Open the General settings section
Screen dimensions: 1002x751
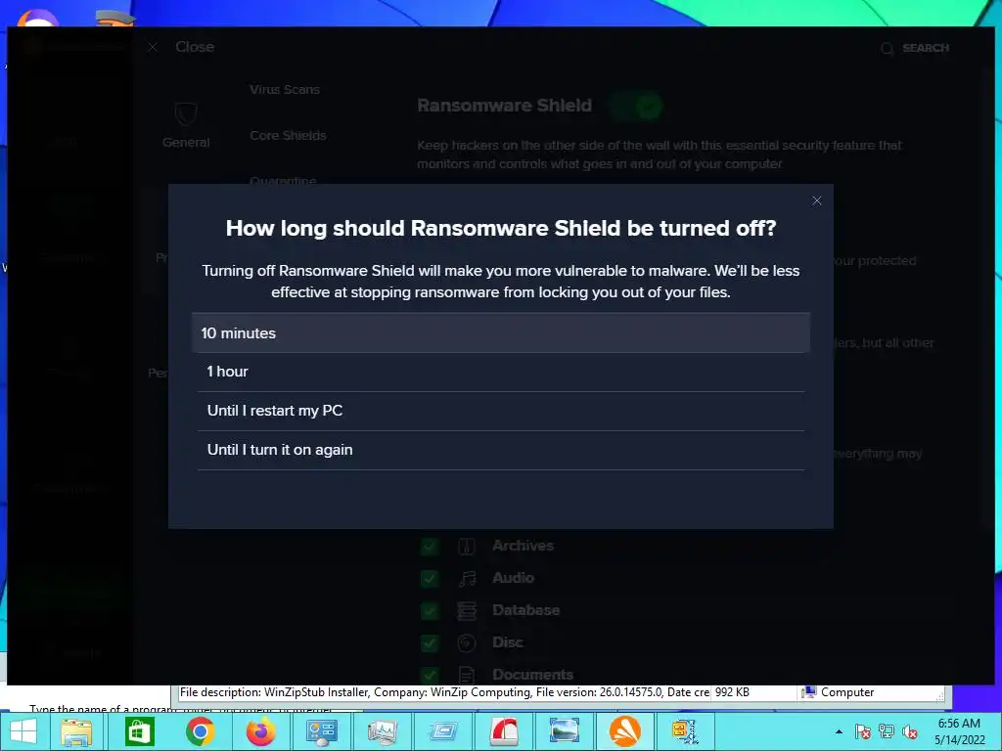coord(186,125)
